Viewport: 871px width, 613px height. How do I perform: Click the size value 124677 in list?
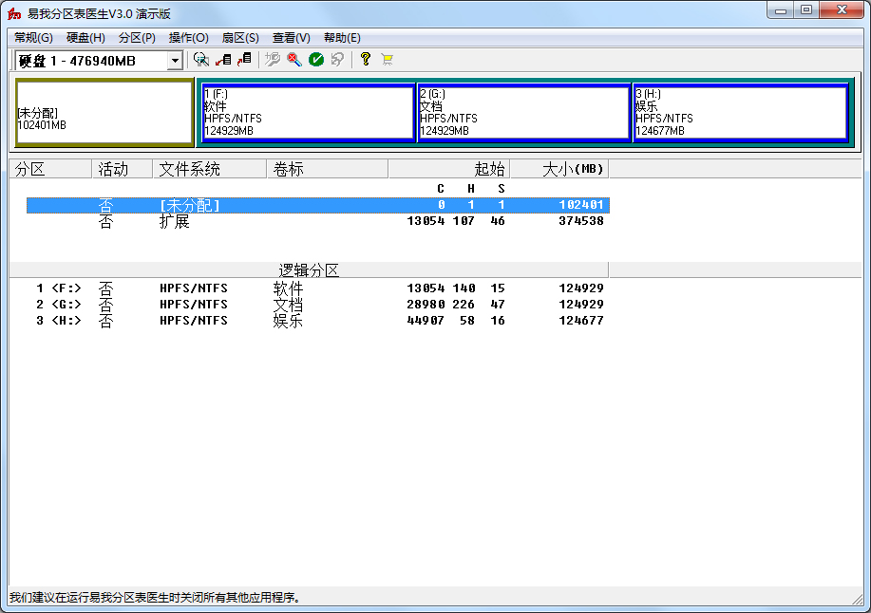coord(581,321)
